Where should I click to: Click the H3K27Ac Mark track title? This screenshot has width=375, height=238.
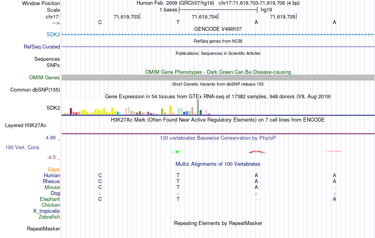click(218, 120)
